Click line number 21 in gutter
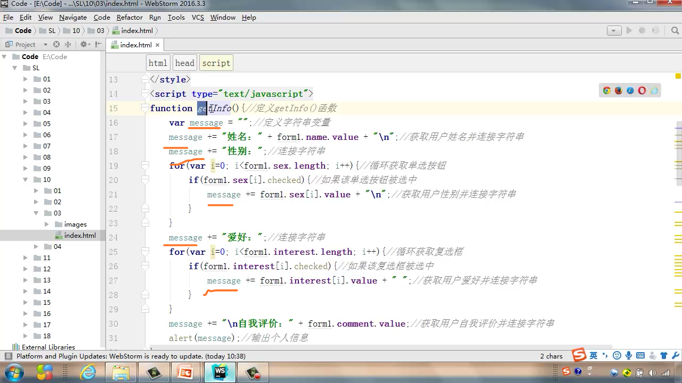682x383 pixels. pyautogui.click(x=113, y=195)
